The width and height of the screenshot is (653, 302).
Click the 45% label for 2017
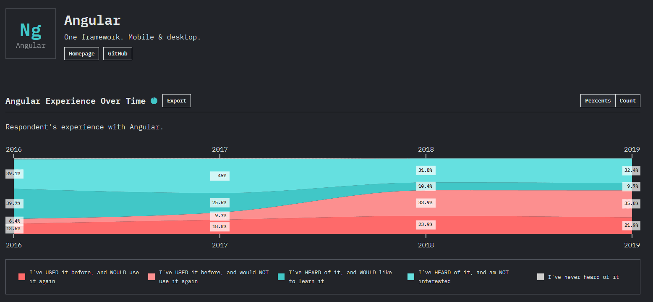point(220,176)
